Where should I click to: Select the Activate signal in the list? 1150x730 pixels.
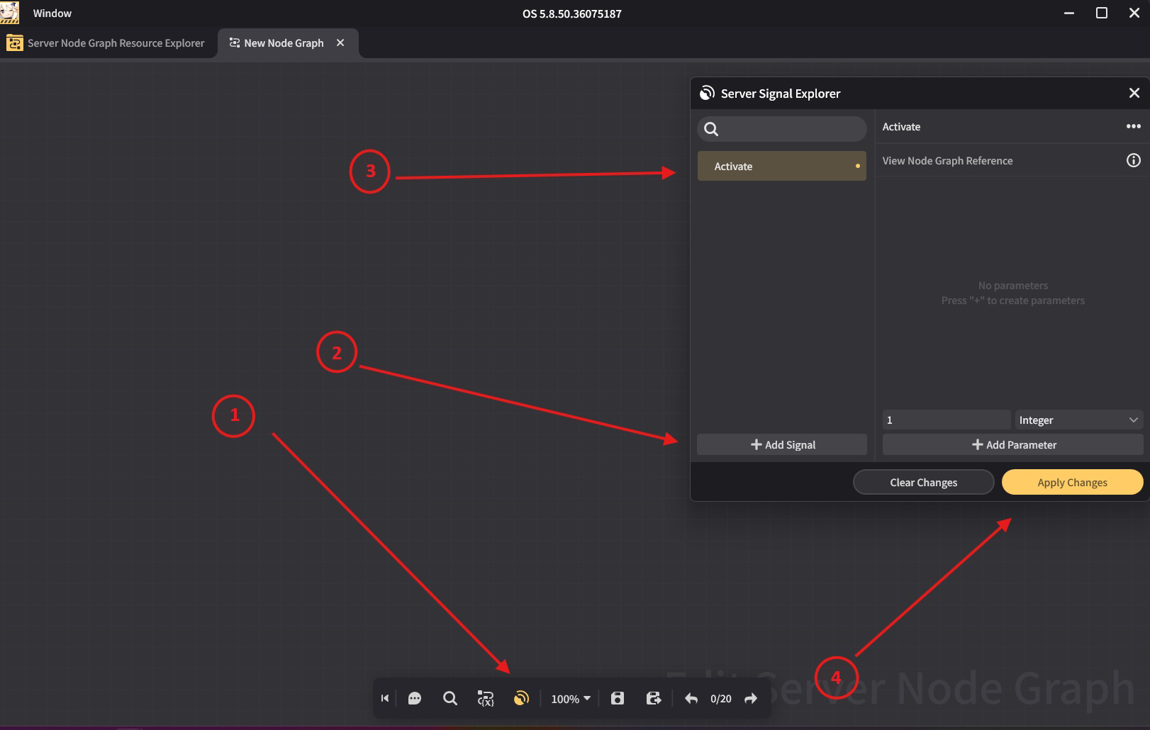(x=782, y=166)
